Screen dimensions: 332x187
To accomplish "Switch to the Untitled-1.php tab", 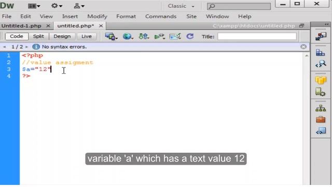I will tap(21, 26).
